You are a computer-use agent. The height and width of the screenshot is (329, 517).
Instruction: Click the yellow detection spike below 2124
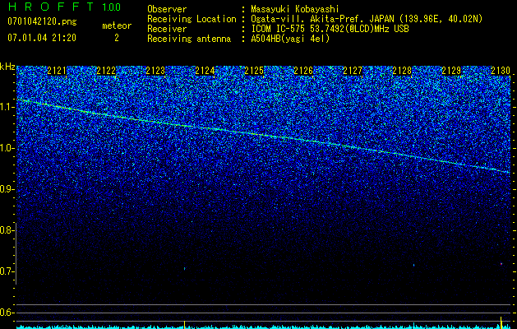pos(184,324)
